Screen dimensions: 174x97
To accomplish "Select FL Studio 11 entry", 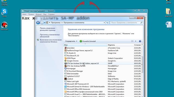I will tap(71, 53).
